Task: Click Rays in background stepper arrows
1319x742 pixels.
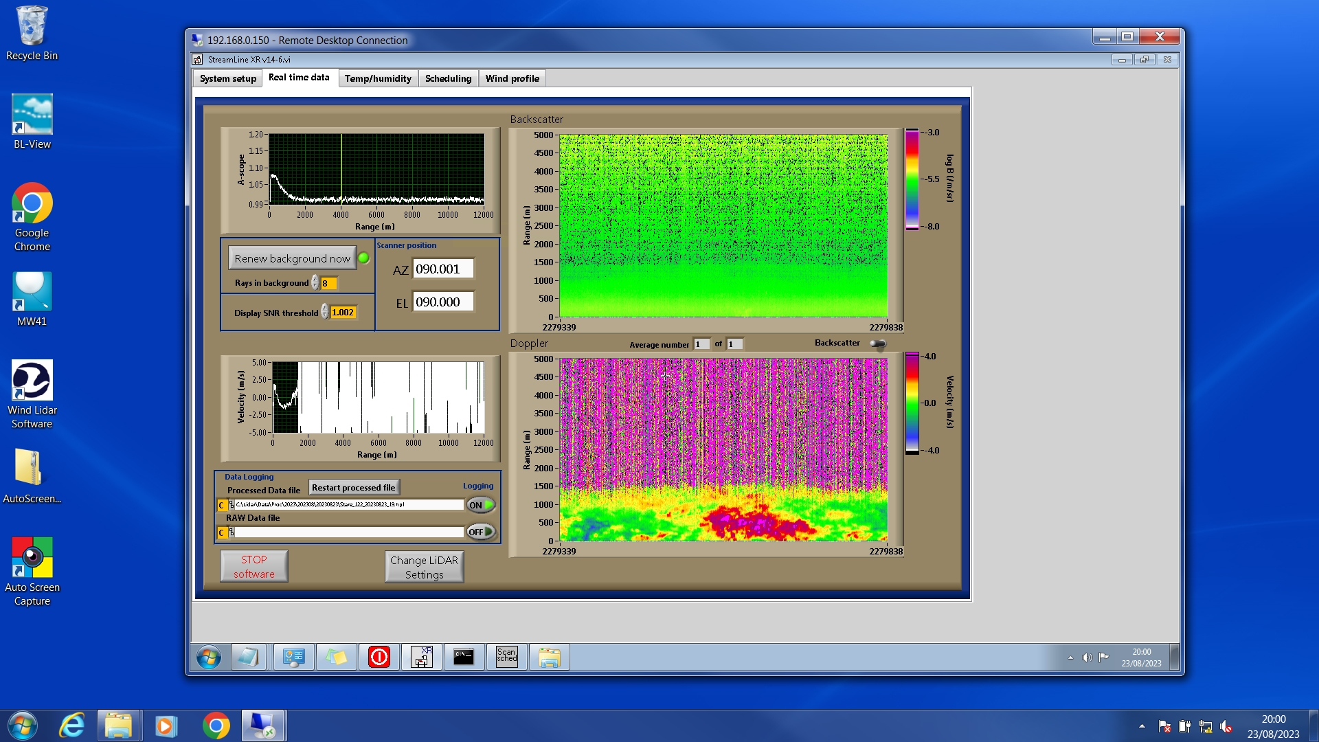Action: coord(315,283)
